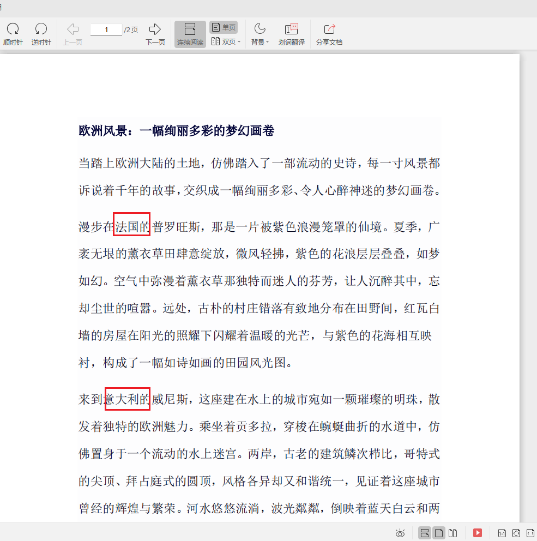Select the single-page icon in status bar

tap(438, 533)
